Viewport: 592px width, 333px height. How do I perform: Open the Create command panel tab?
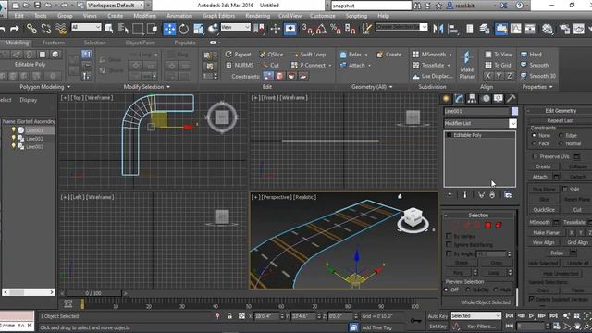click(x=446, y=99)
